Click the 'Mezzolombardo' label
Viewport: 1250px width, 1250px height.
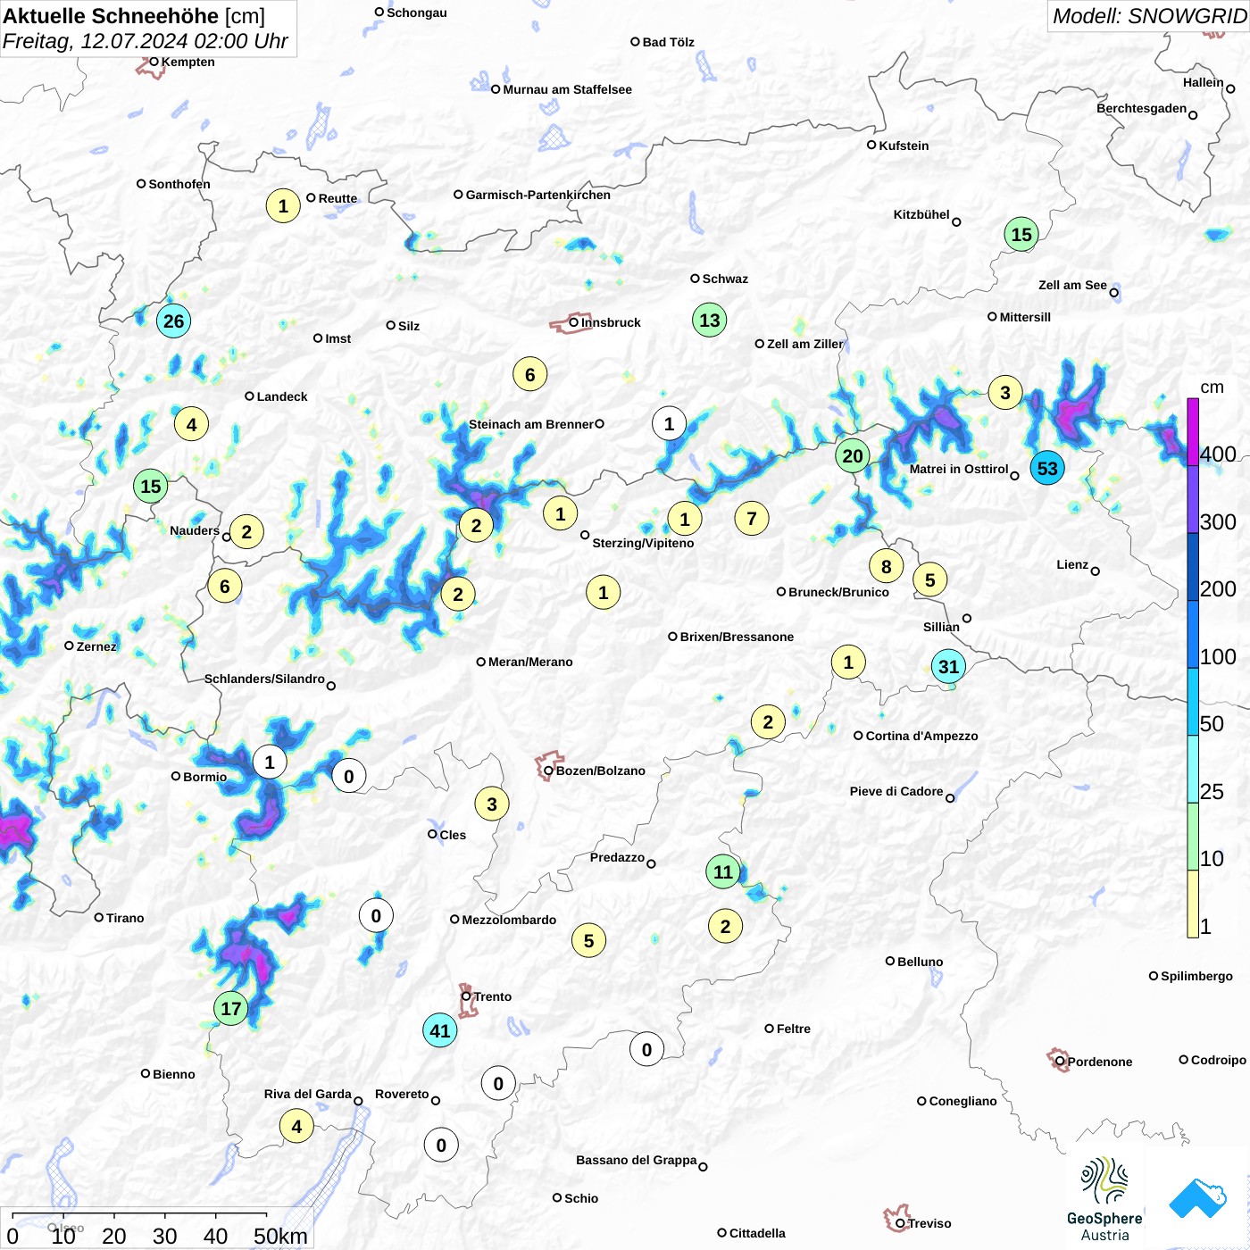click(x=509, y=920)
